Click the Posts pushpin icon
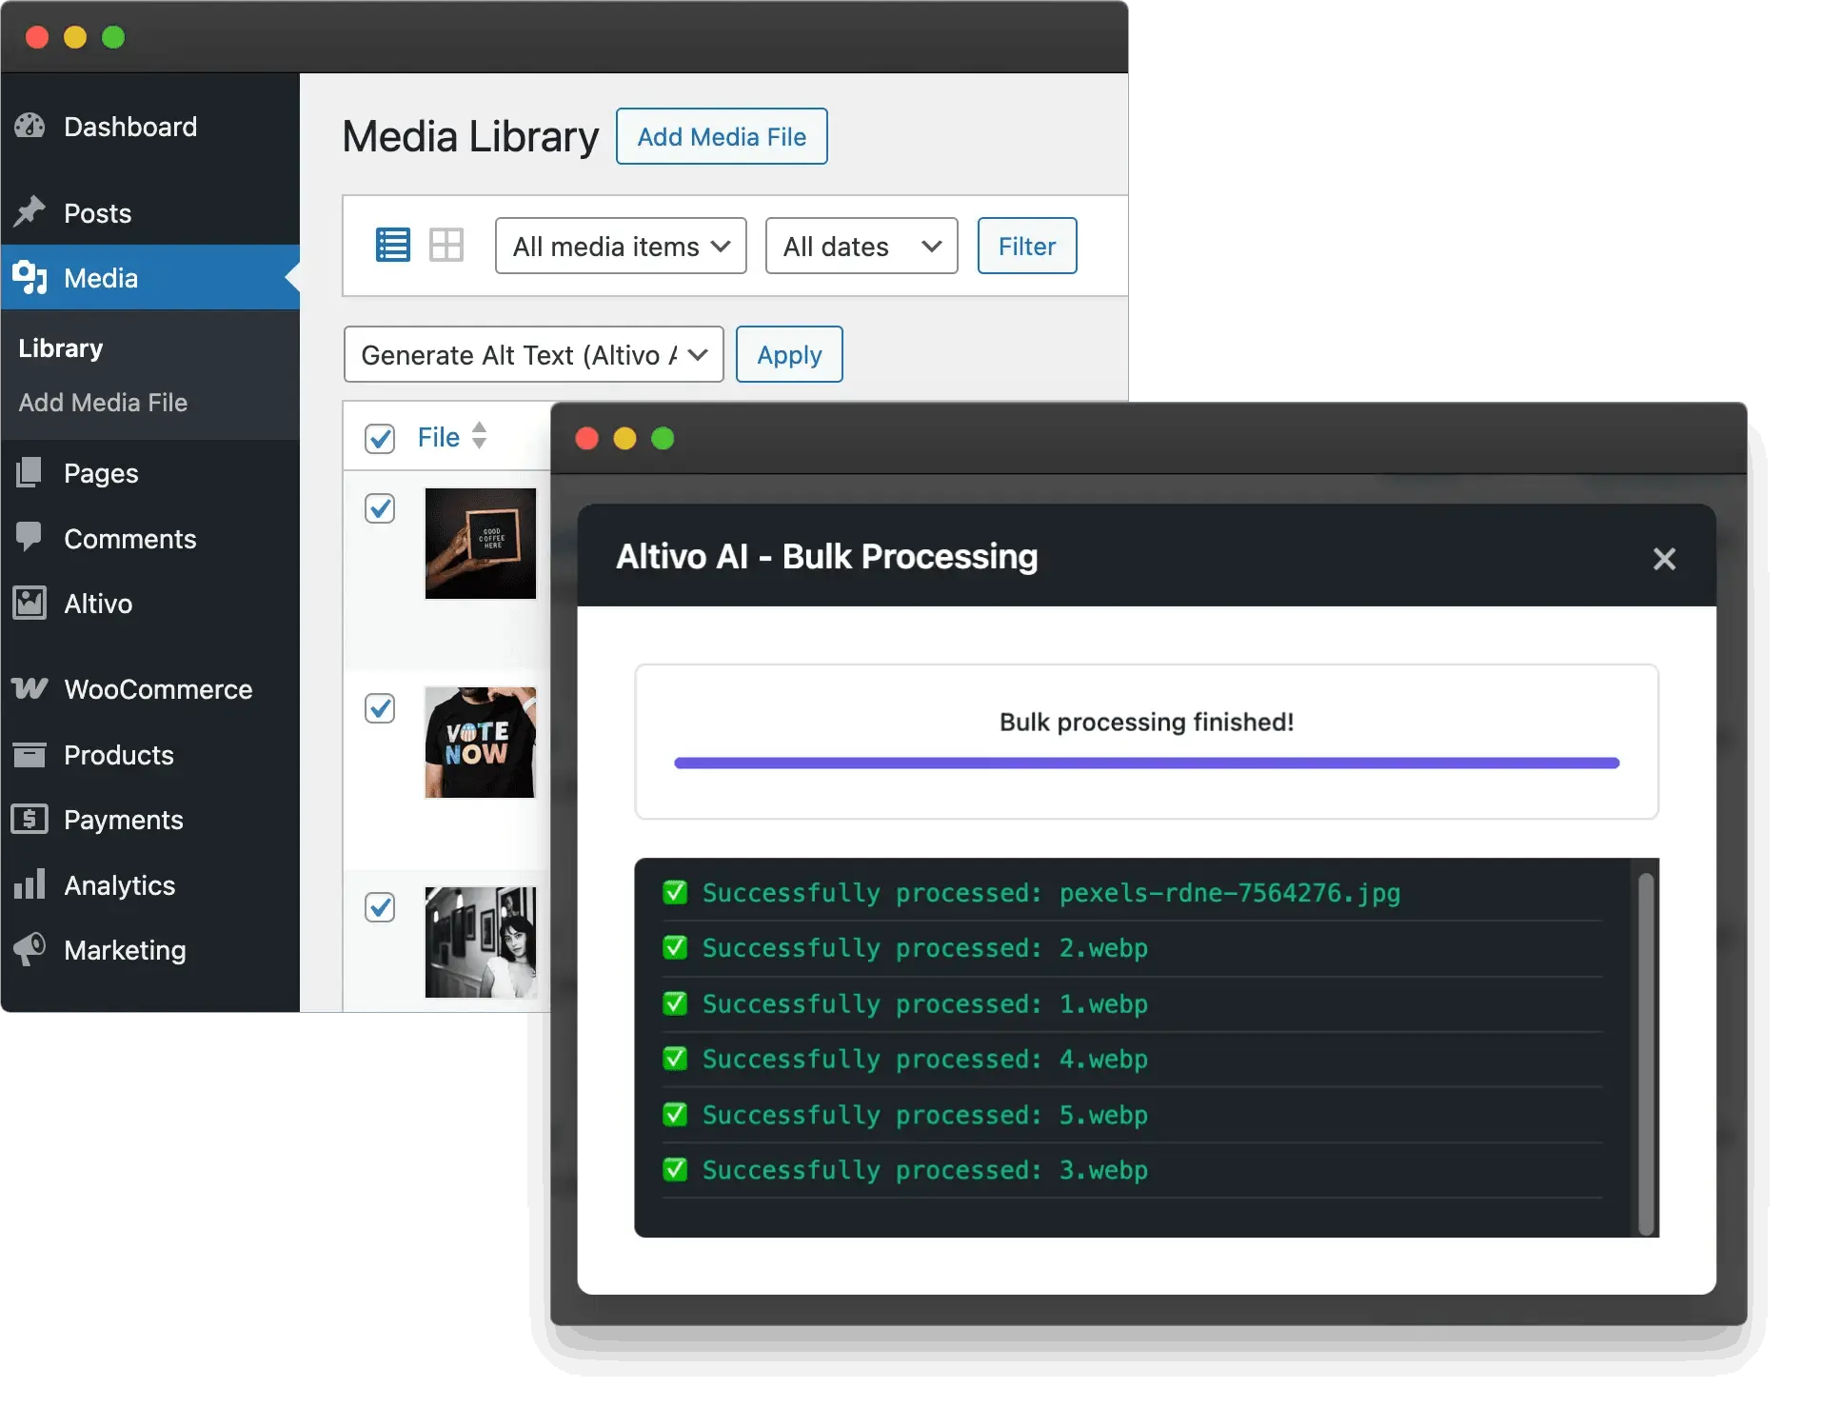The height and width of the screenshot is (1428, 1822). point(30,211)
